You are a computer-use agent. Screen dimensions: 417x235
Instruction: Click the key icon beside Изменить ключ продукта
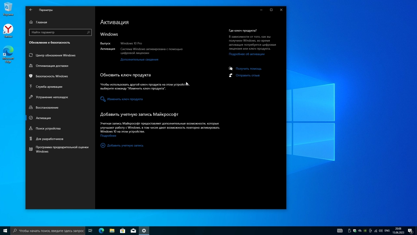click(103, 99)
